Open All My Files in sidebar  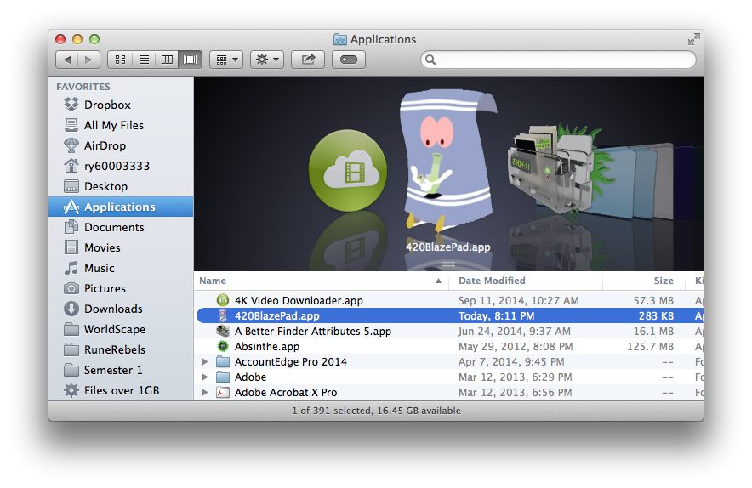(x=121, y=125)
